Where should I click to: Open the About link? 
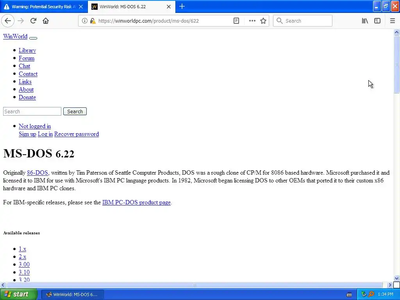(x=26, y=89)
